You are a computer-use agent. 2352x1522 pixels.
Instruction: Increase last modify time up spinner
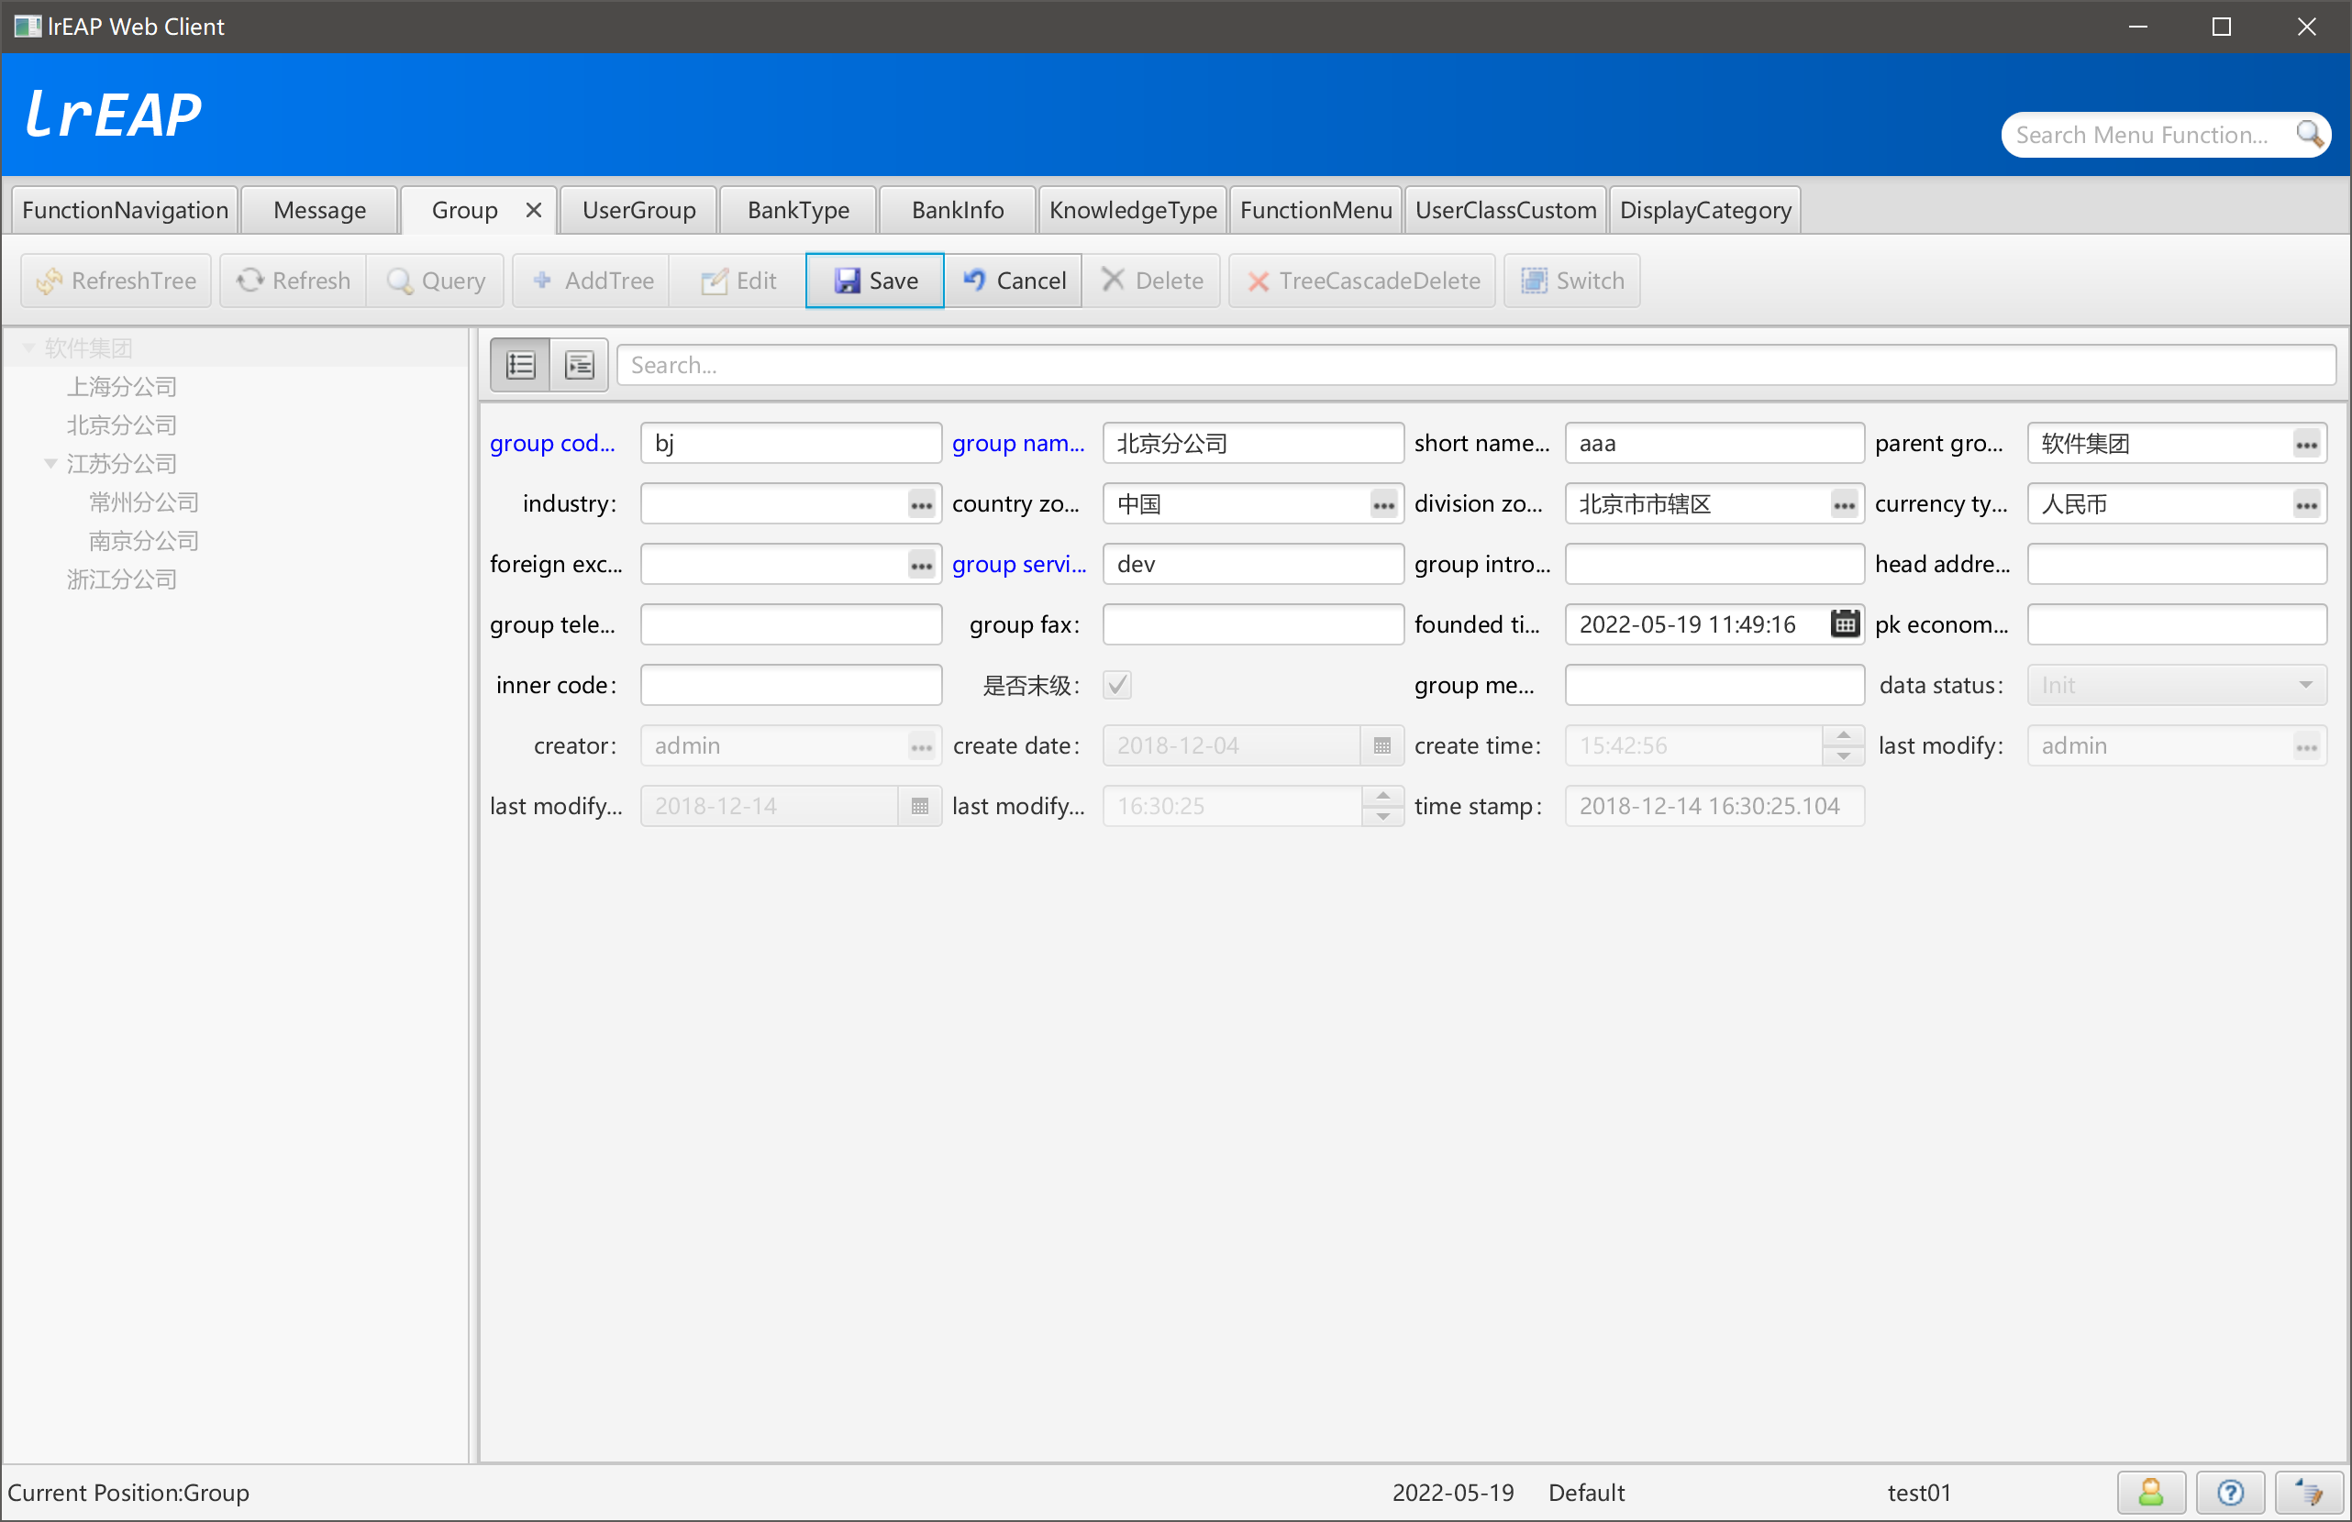coord(1382,796)
